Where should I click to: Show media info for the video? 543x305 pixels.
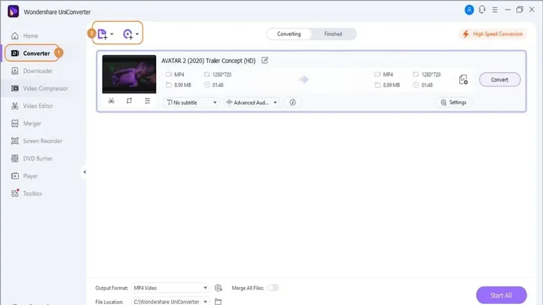tap(293, 103)
